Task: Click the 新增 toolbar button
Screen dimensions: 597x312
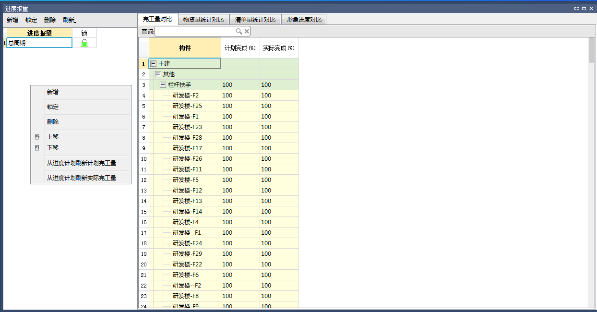Action: [x=12, y=20]
